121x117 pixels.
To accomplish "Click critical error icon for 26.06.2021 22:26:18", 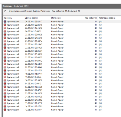I will click(5, 25).
